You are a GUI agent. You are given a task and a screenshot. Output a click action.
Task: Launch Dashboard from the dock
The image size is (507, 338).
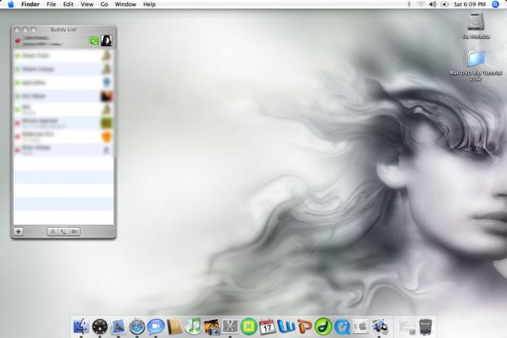[x=100, y=327]
